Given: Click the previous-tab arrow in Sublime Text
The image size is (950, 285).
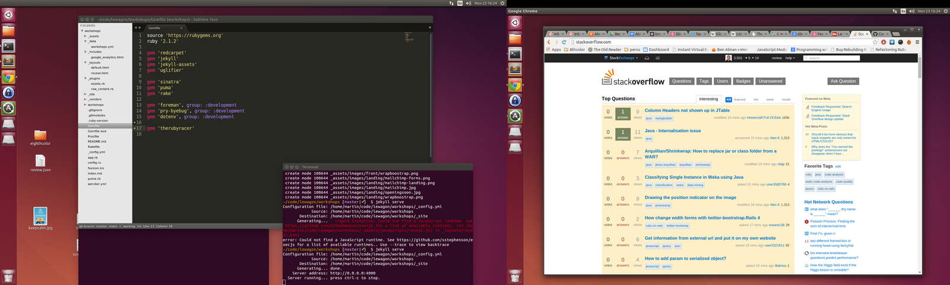Looking at the screenshot, I should (x=135, y=28).
